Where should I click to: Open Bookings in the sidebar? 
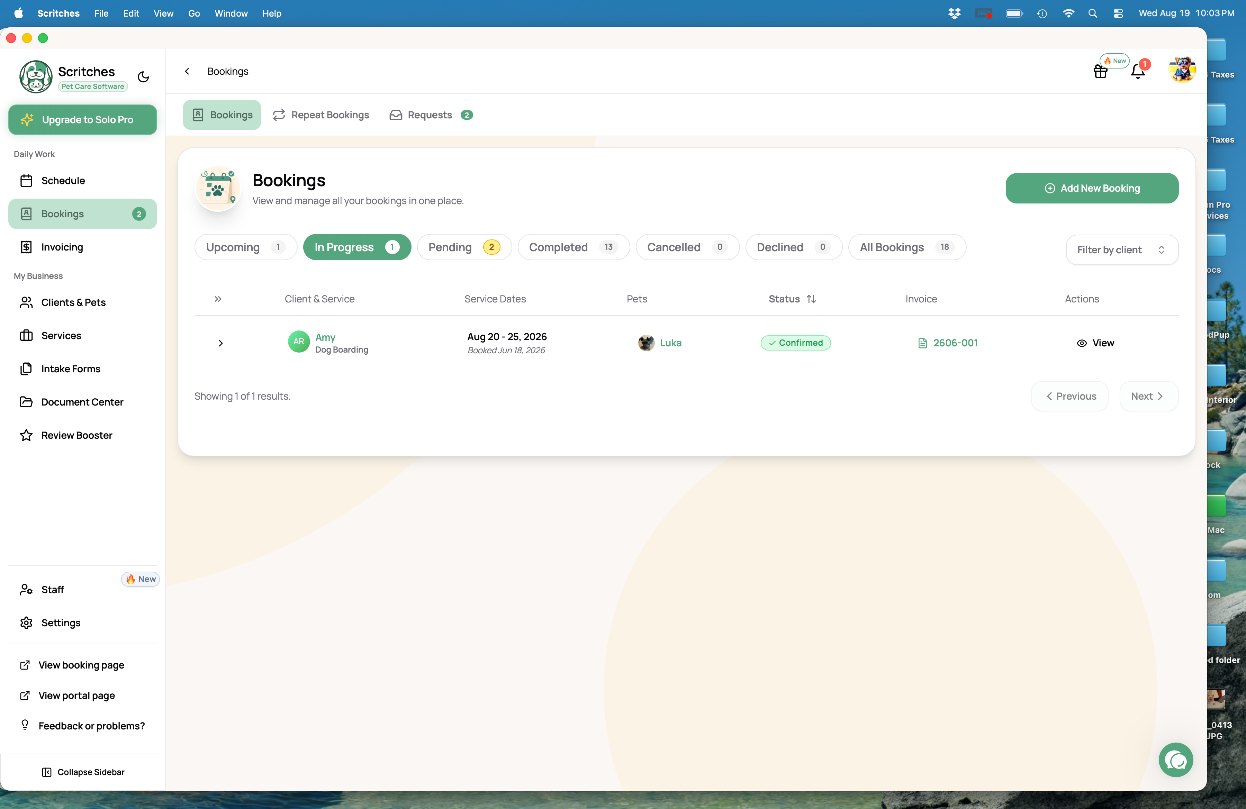tap(83, 214)
